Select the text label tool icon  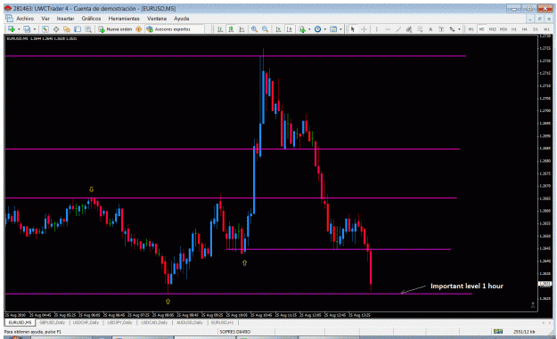pos(441,29)
